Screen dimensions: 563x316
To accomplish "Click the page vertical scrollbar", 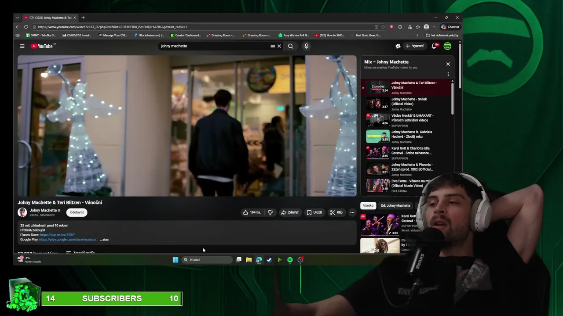I will pos(460,66).
